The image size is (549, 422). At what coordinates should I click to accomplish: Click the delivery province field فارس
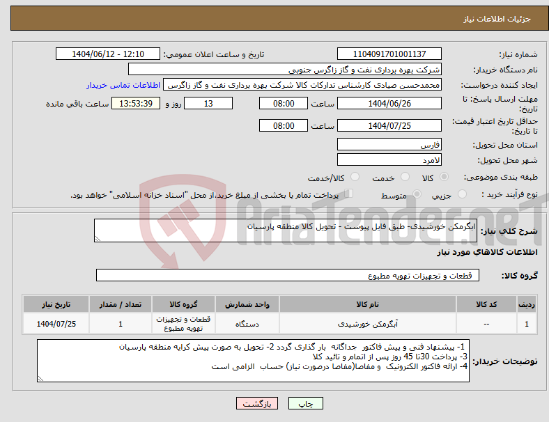tap(389, 145)
